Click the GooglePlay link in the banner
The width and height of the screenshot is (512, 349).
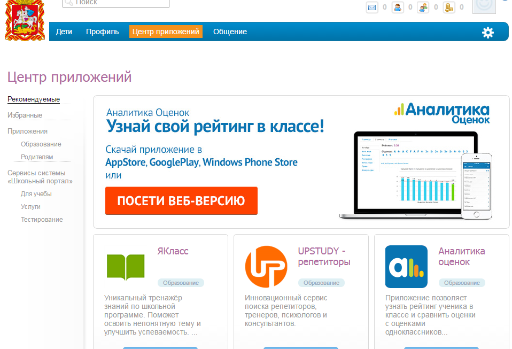(174, 162)
